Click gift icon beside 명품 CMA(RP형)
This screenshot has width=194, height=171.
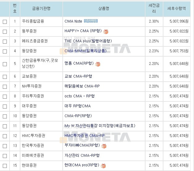98,64
